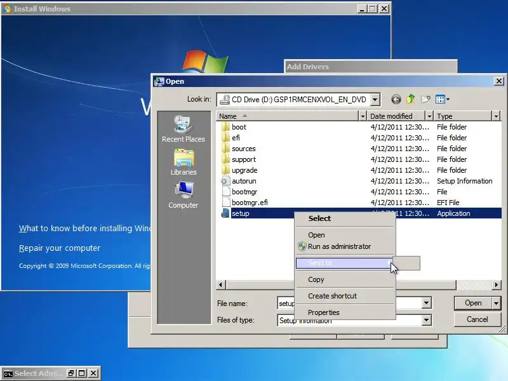Click Repair your computer link
Image resolution: width=508 pixels, height=381 pixels.
(60, 248)
